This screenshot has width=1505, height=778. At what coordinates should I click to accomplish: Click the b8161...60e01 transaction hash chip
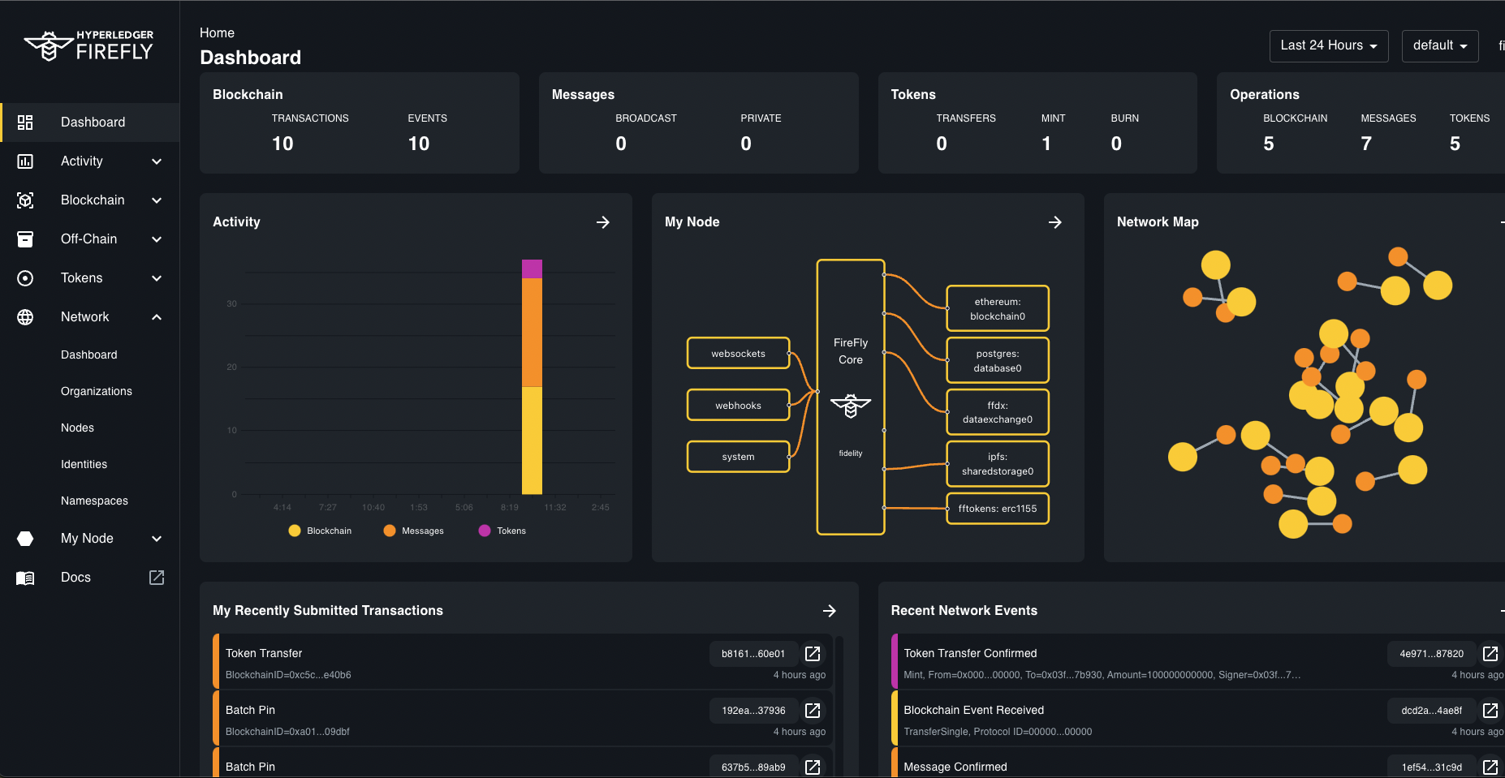tap(753, 654)
